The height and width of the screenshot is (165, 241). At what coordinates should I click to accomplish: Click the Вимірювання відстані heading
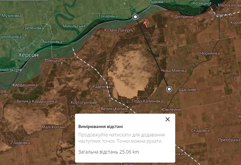(x=101, y=126)
